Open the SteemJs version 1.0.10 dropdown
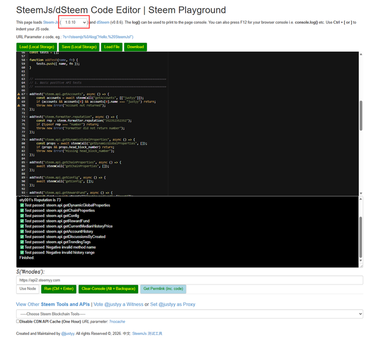This screenshot has height=343, width=370. [75, 23]
